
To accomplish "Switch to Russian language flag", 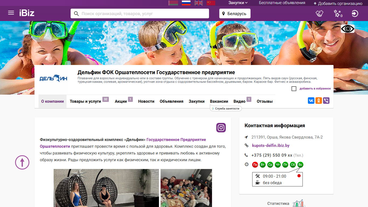I will tap(186, 3).
